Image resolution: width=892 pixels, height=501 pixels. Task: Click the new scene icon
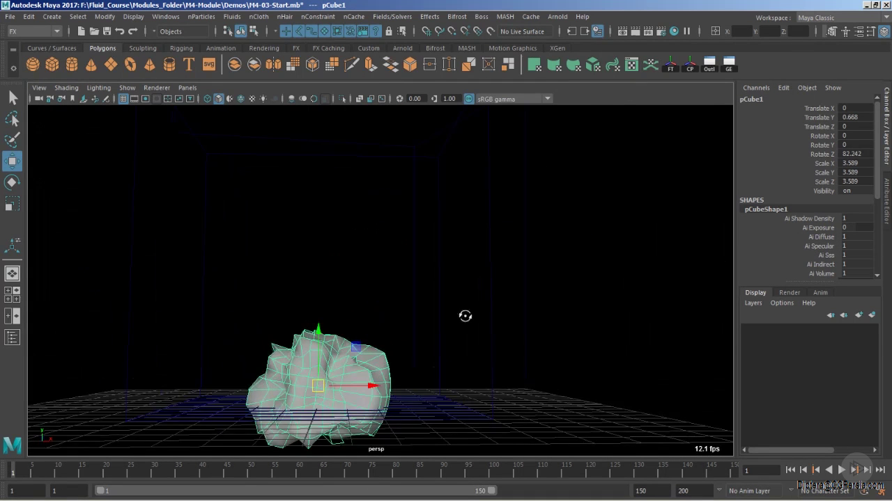[82, 31]
